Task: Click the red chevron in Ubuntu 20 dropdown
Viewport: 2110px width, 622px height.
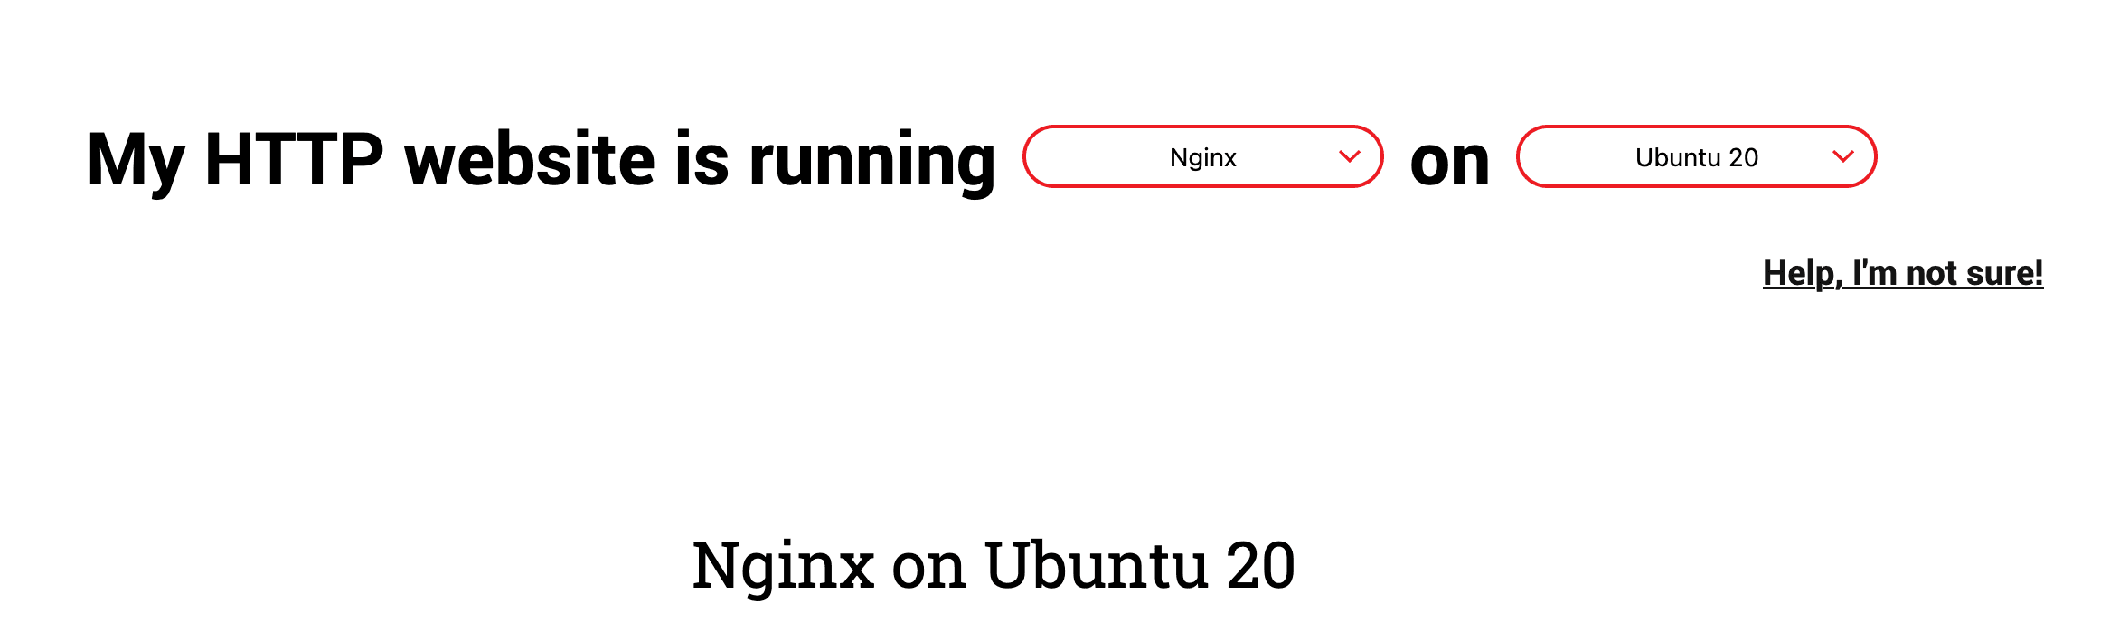Action: coord(1842,156)
